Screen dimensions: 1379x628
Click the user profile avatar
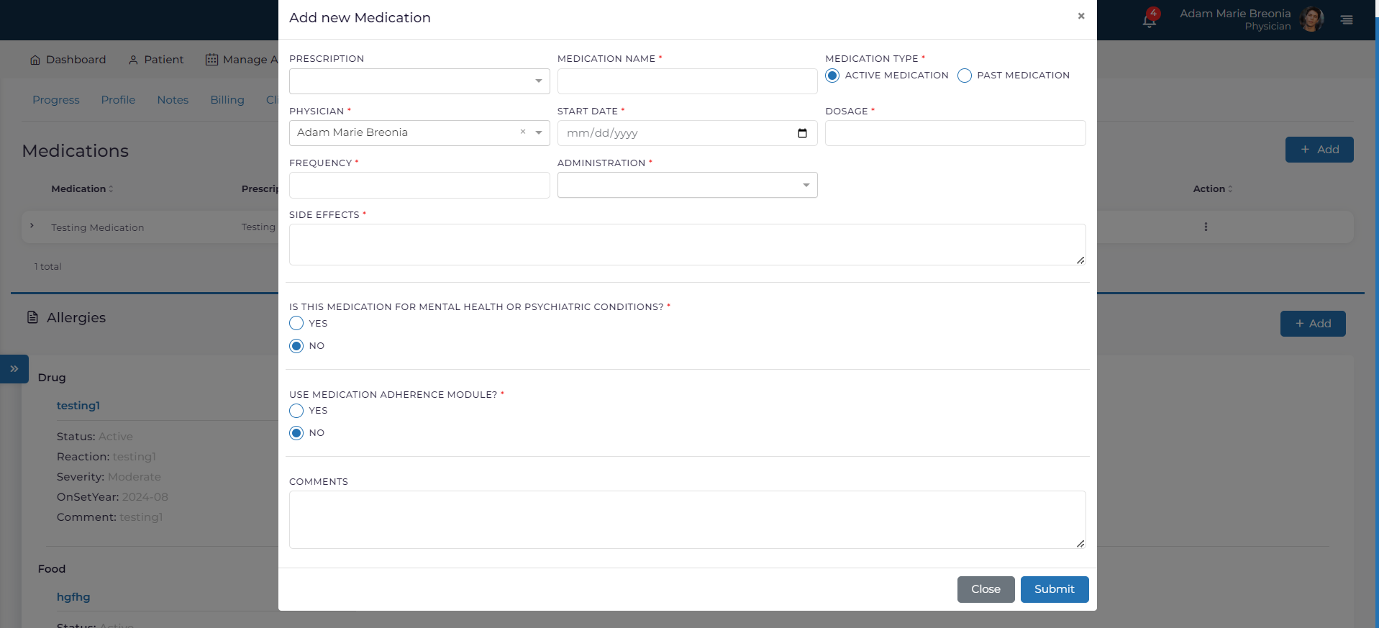[x=1312, y=19]
